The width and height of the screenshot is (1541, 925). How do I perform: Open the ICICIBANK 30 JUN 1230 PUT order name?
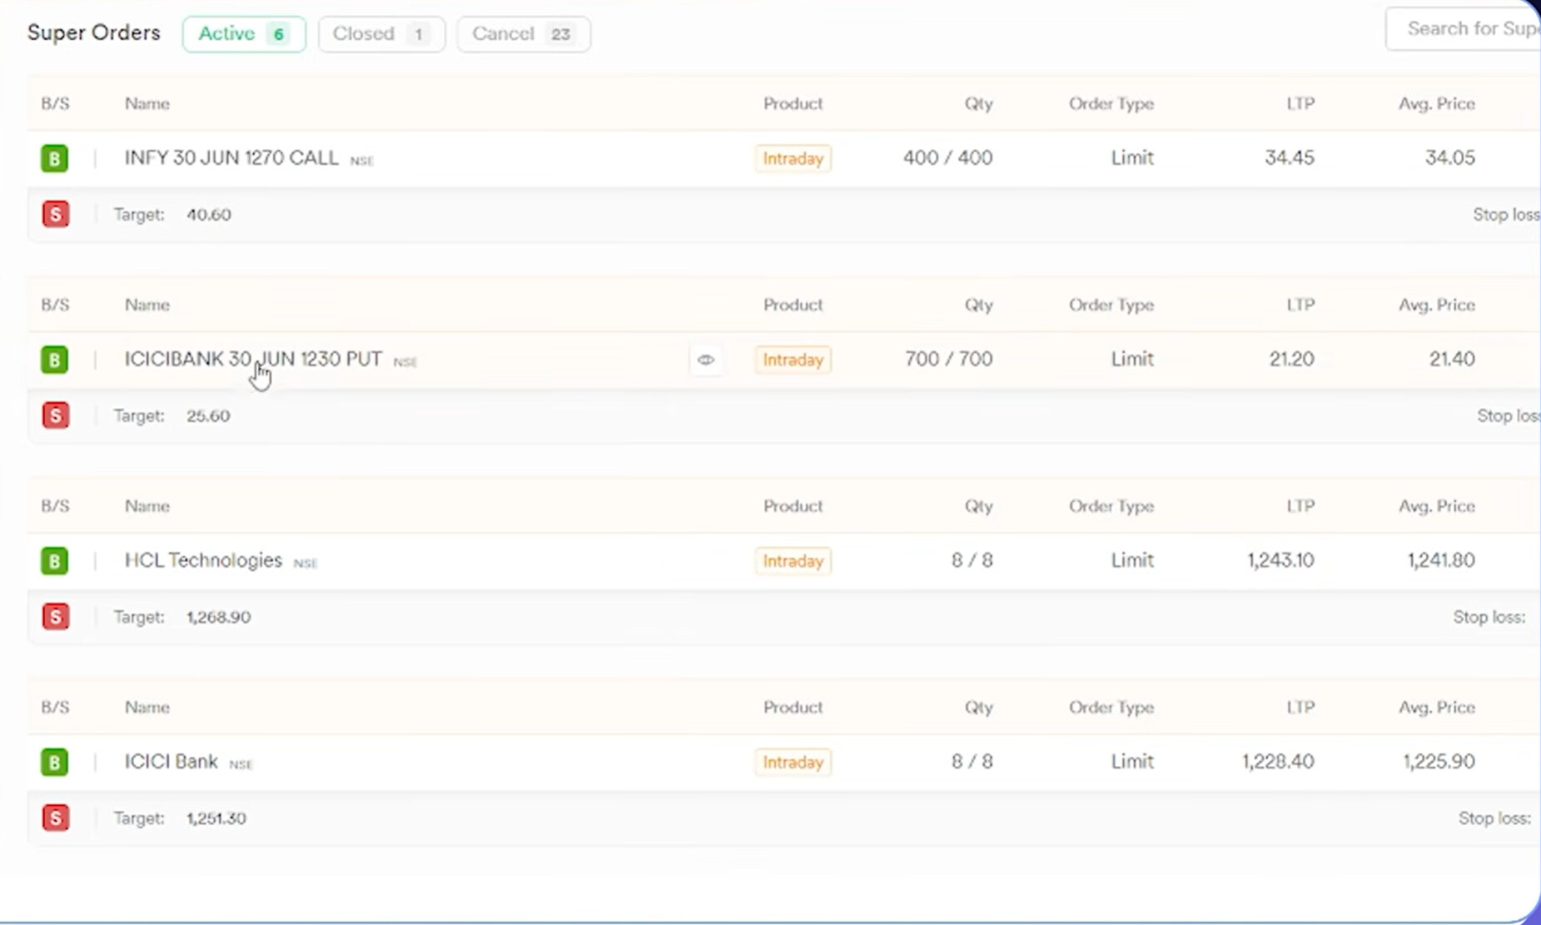[x=253, y=359]
